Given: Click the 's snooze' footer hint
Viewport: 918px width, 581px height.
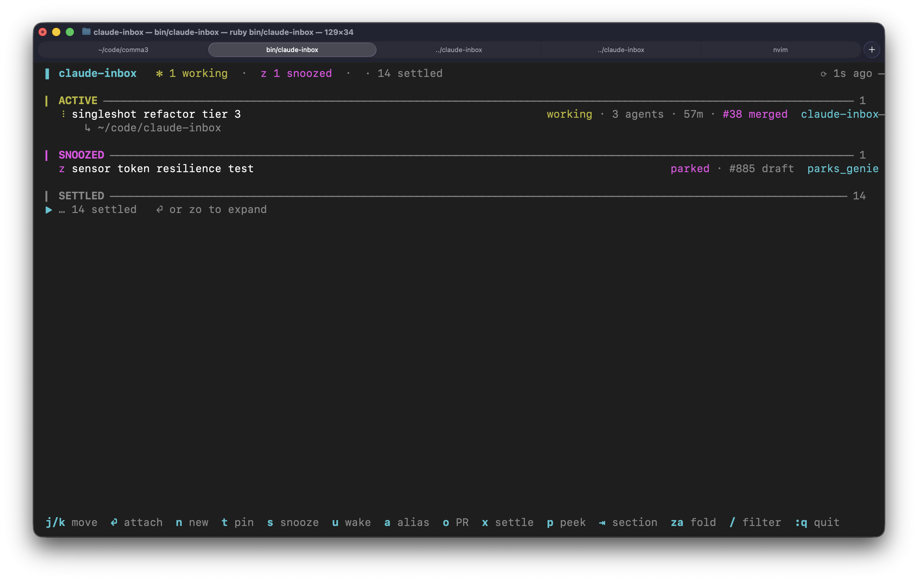Looking at the screenshot, I should pyautogui.click(x=293, y=523).
